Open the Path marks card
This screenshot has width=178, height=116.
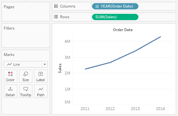click(x=41, y=91)
